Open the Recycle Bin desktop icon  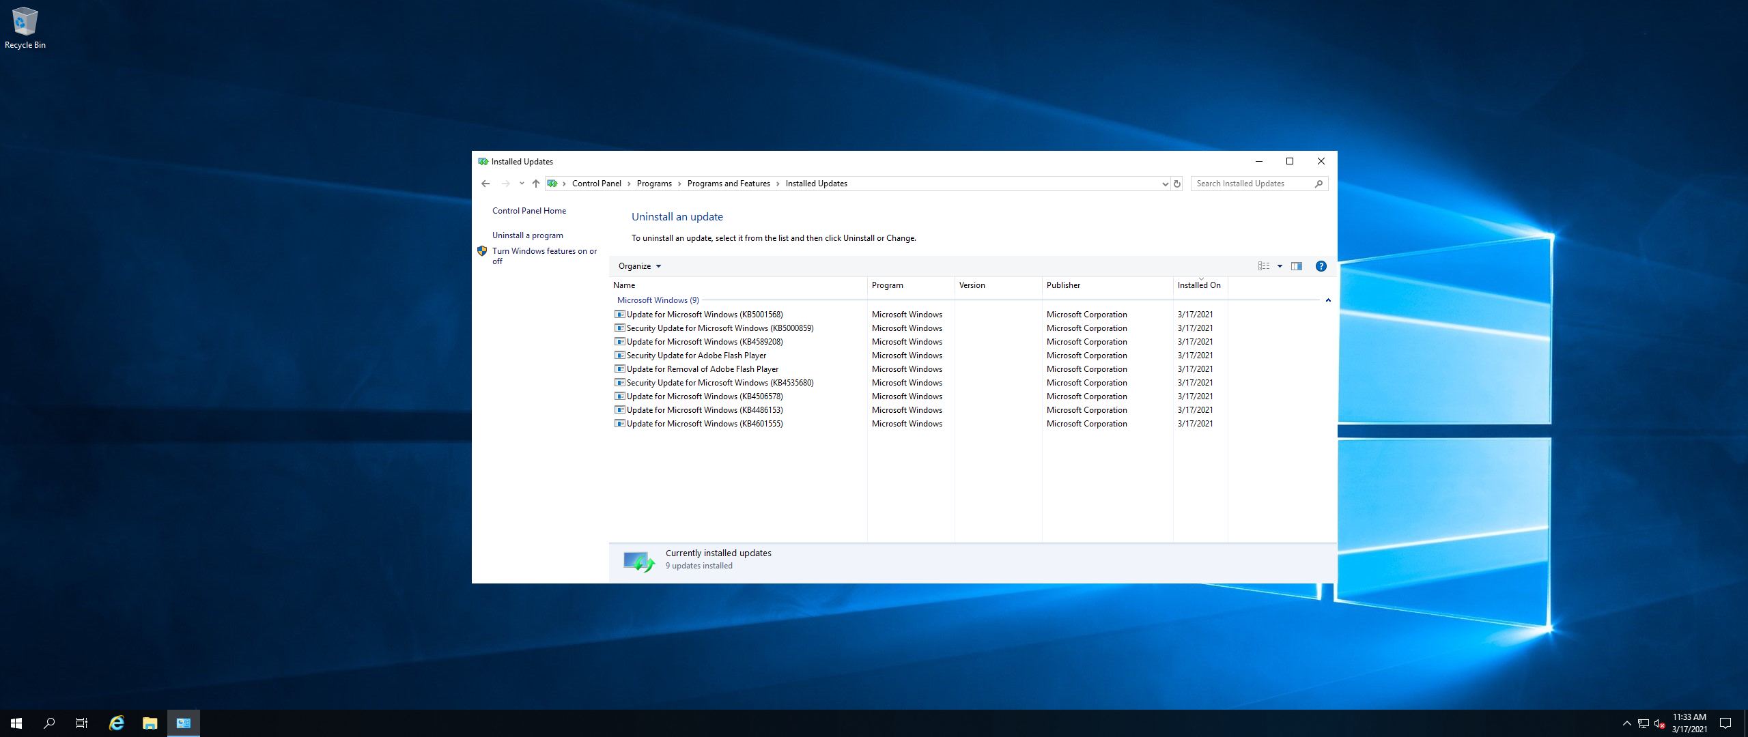[x=25, y=28]
